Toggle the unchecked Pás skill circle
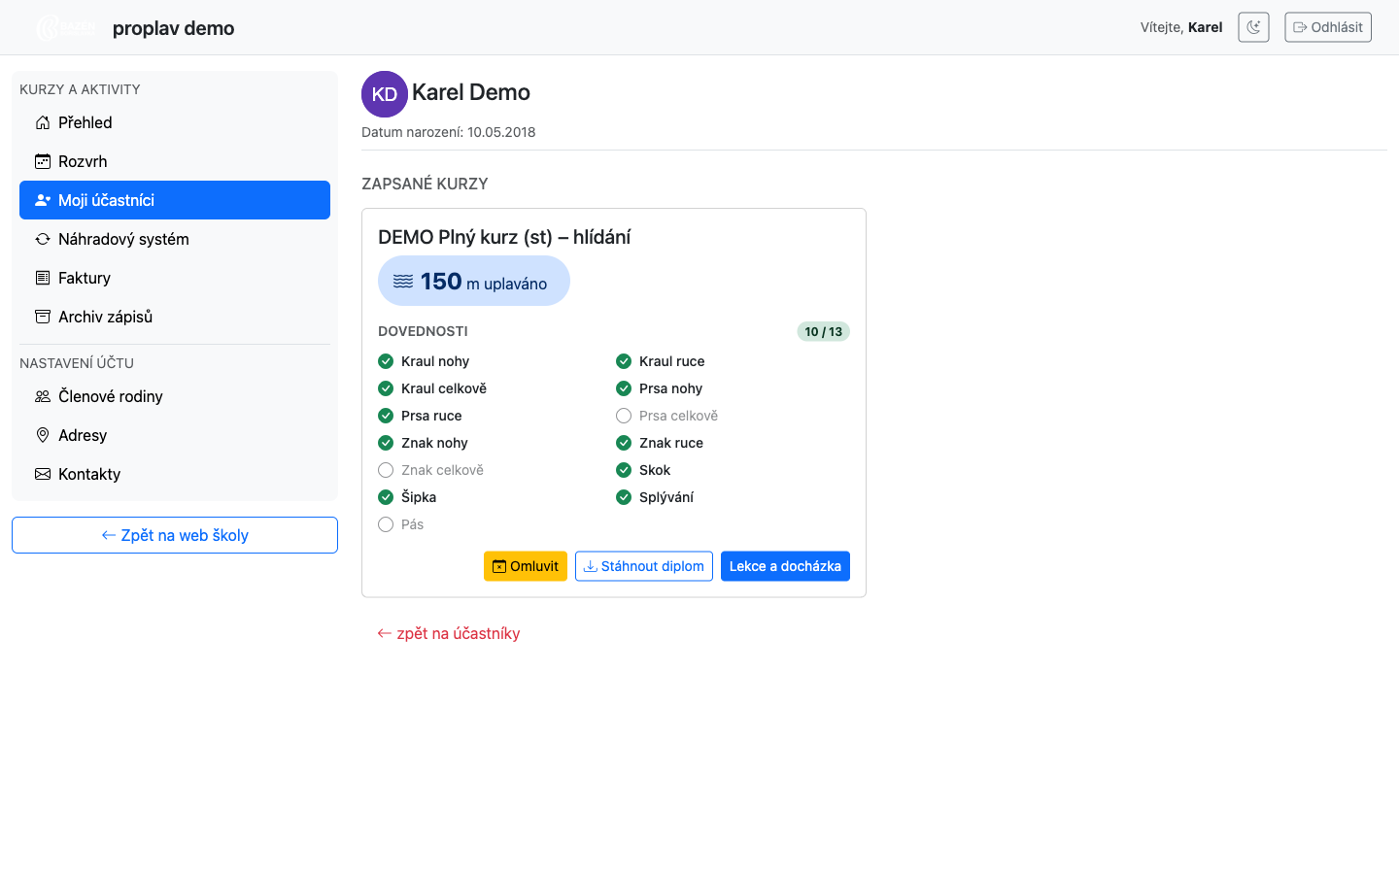The width and height of the screenshot is (1399, 874). 386,524
